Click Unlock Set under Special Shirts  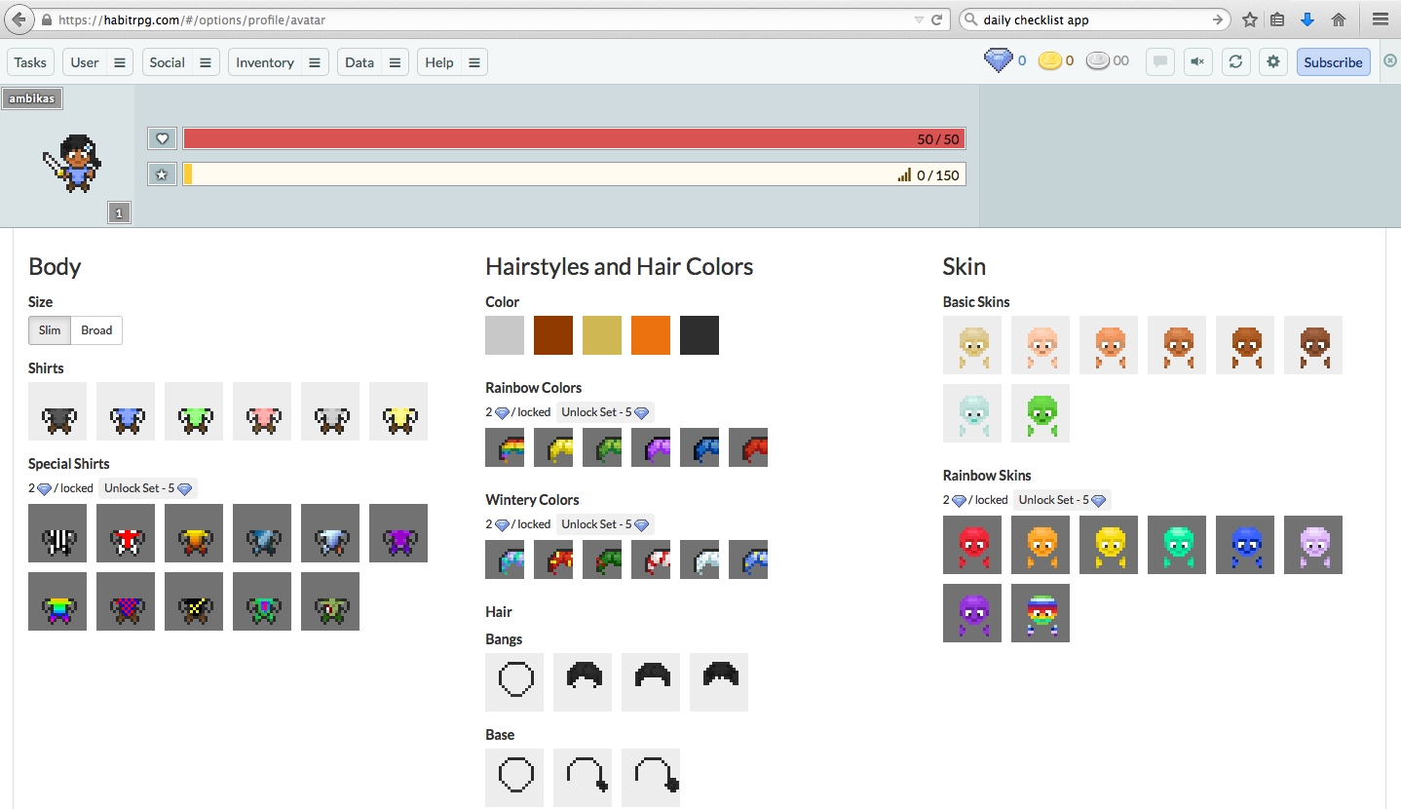tap(148, 488)
